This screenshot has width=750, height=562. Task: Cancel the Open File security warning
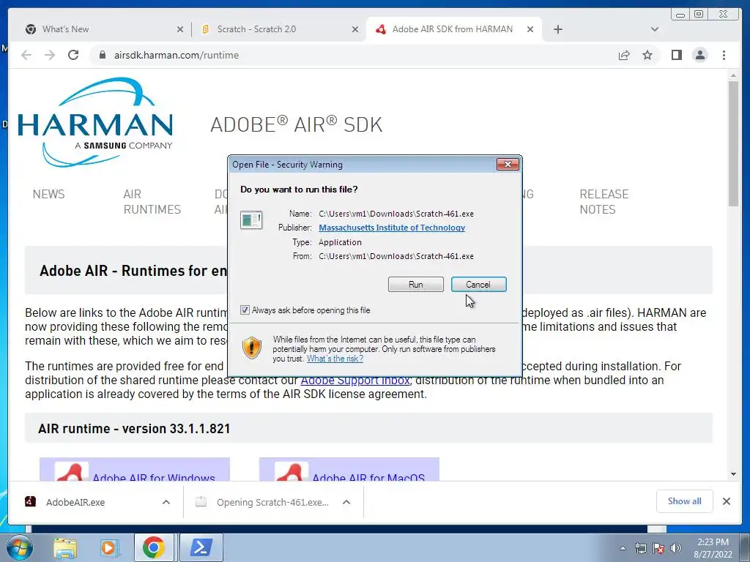click(478, 285)
